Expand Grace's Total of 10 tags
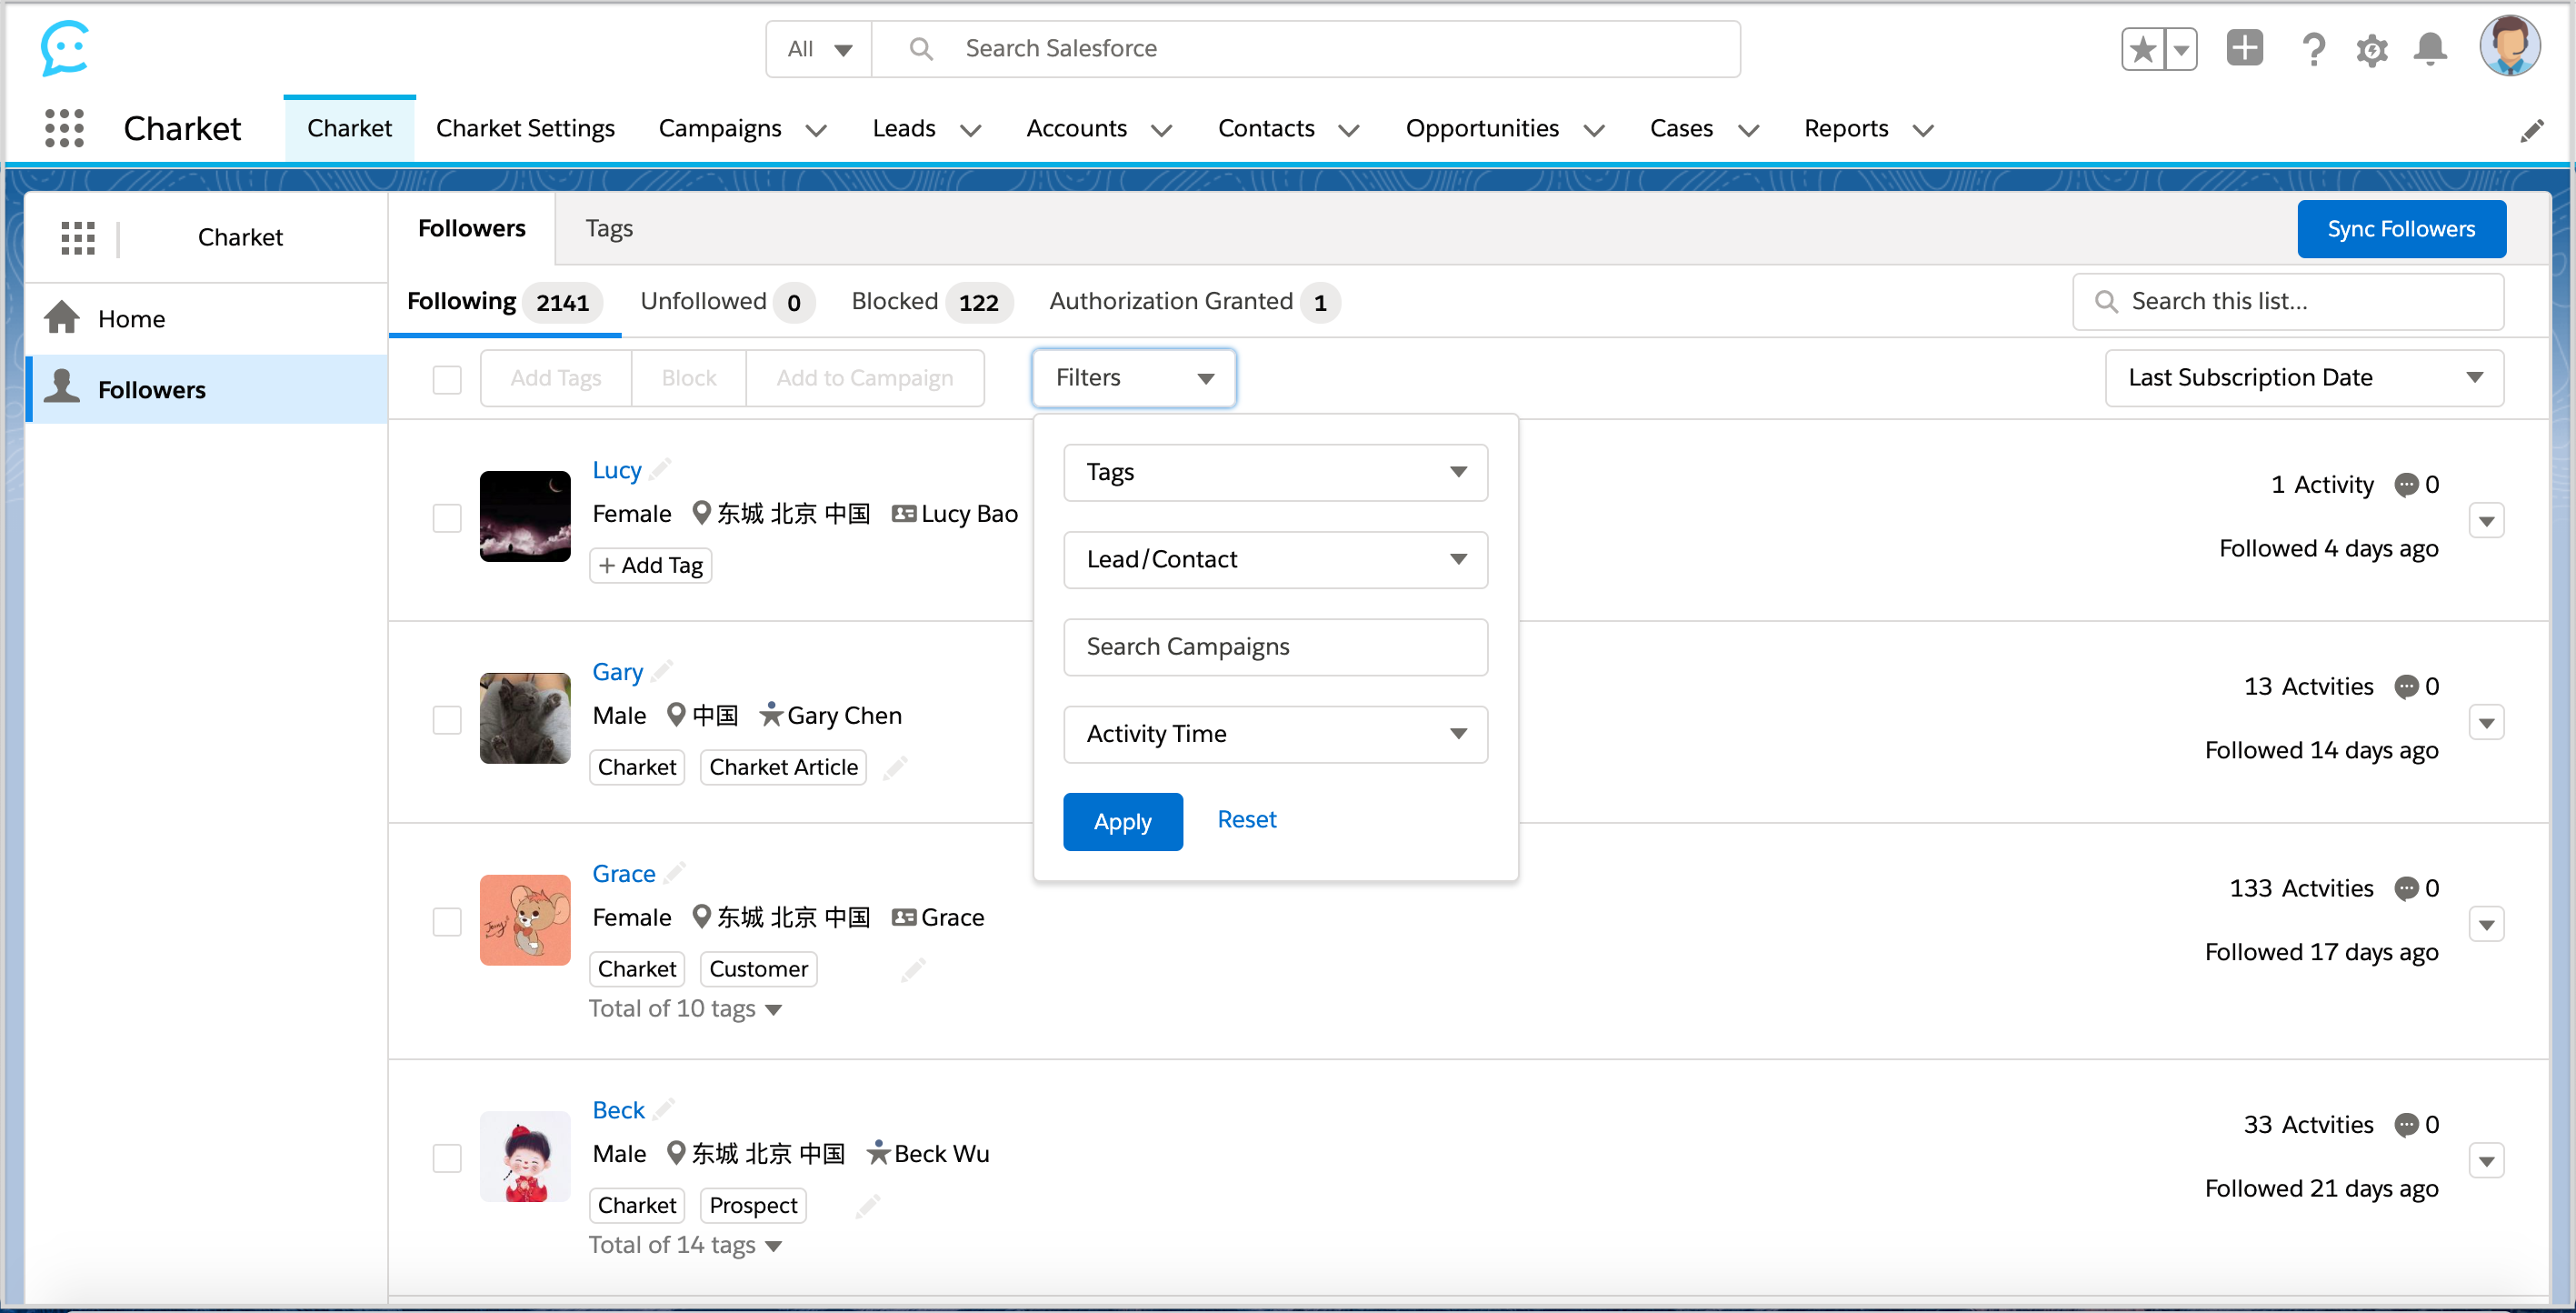The width and height of the screenshot is (2576, 1313). [685, 1009]
